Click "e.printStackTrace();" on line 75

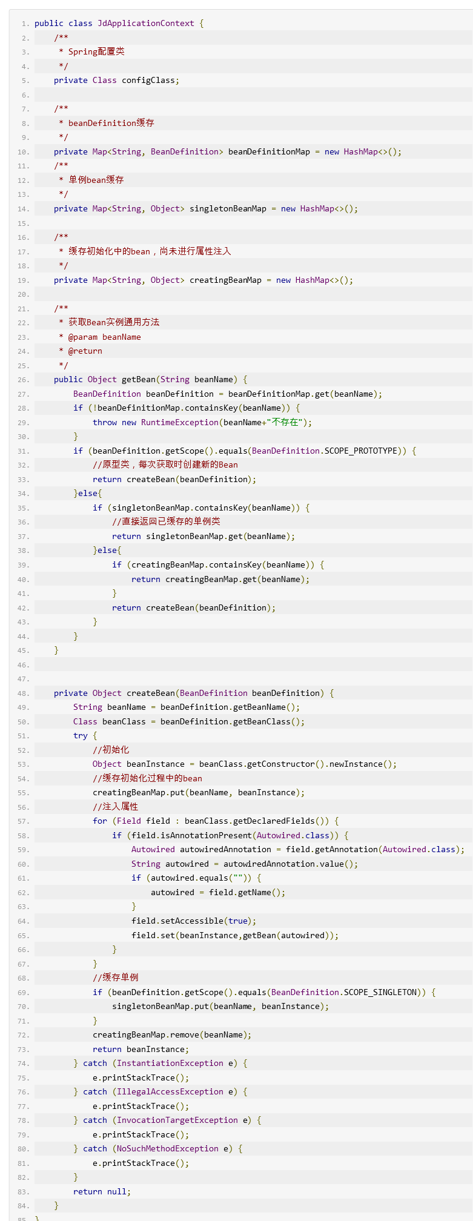tap(141, 1078)
